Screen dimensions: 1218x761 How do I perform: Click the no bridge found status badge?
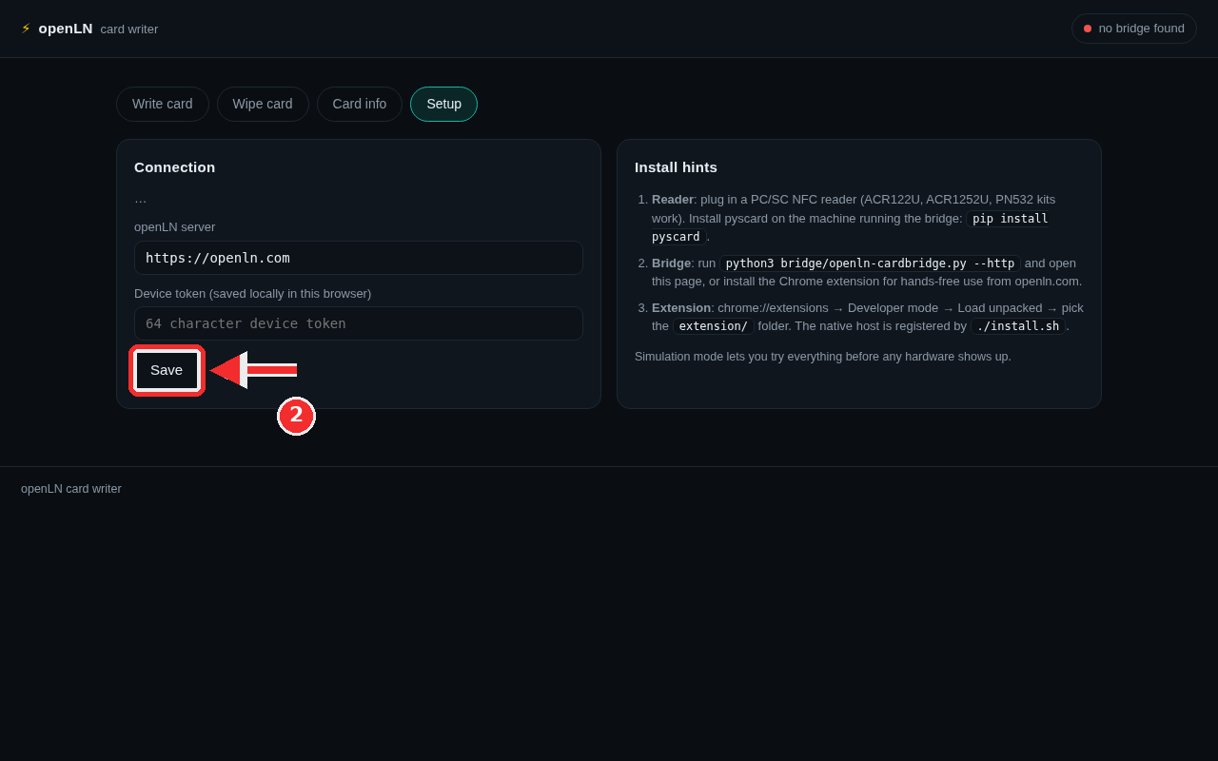pyautogui.click(x=1134, y=29)
